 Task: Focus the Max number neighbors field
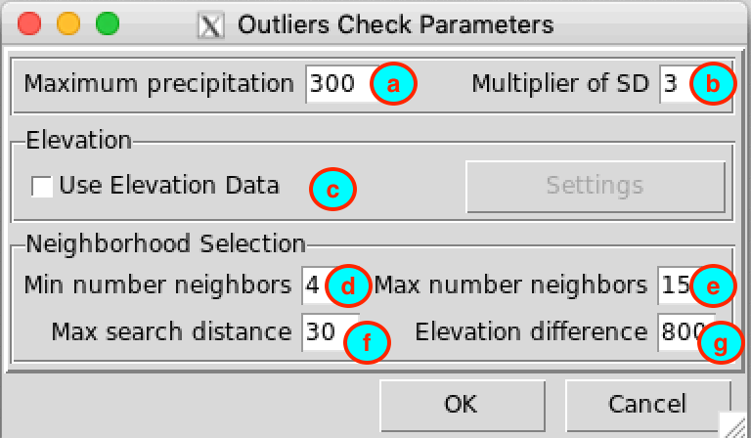[677, 285]
